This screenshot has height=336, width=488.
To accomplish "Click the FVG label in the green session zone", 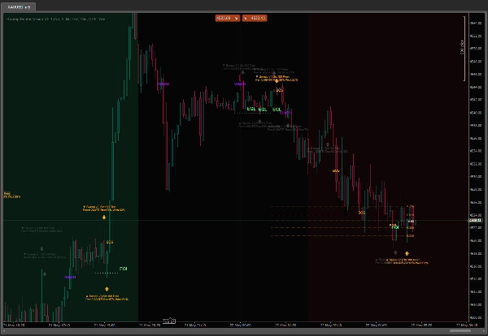I will [x=124, y=269].
